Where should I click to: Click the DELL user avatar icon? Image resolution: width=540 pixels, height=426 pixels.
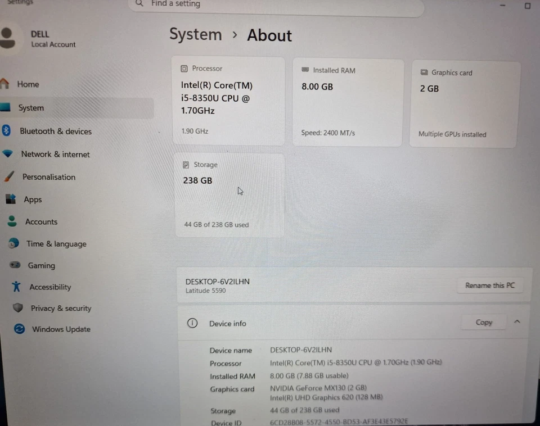[7, 38]
